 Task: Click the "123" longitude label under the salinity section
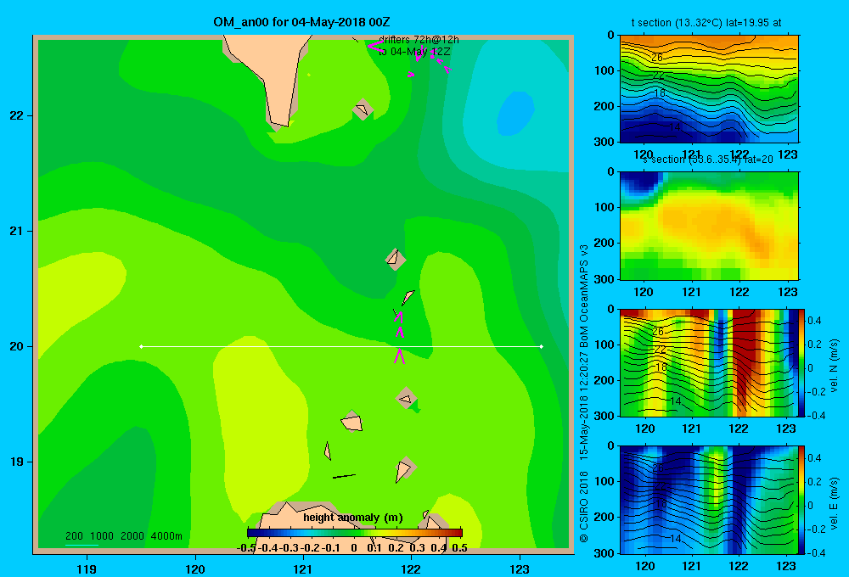[x=787, y=292]
